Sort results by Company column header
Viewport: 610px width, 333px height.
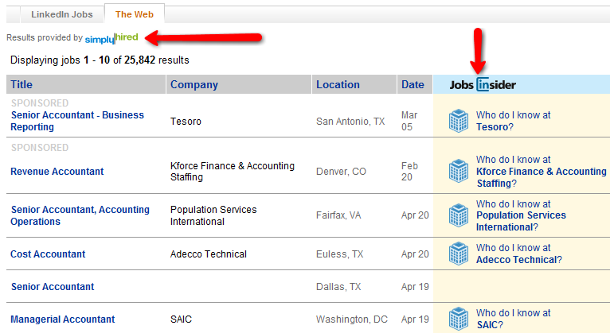click(194, 84)
